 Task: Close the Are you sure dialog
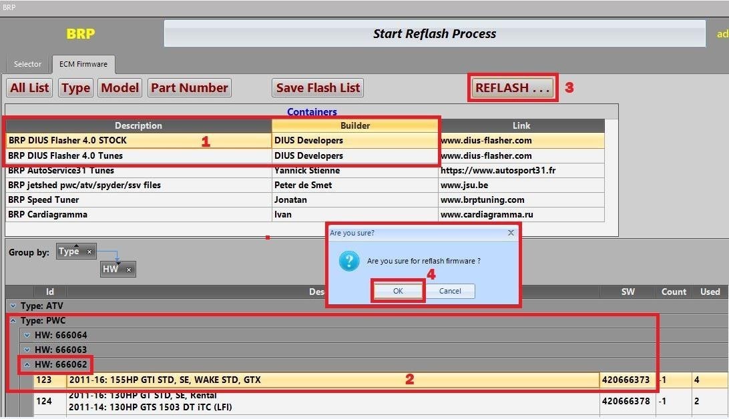[x=511, y=233]
